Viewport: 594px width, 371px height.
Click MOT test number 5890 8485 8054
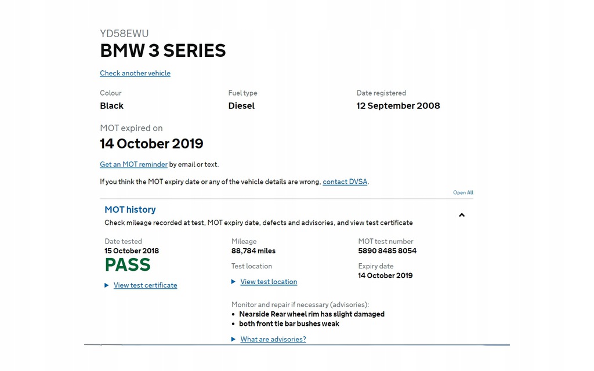tap(387, 250)
